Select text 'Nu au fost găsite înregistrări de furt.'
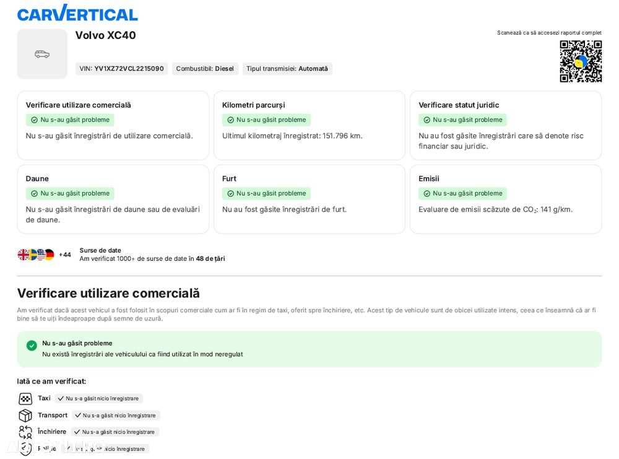This screenshot has width=619, height=459. 284,209
